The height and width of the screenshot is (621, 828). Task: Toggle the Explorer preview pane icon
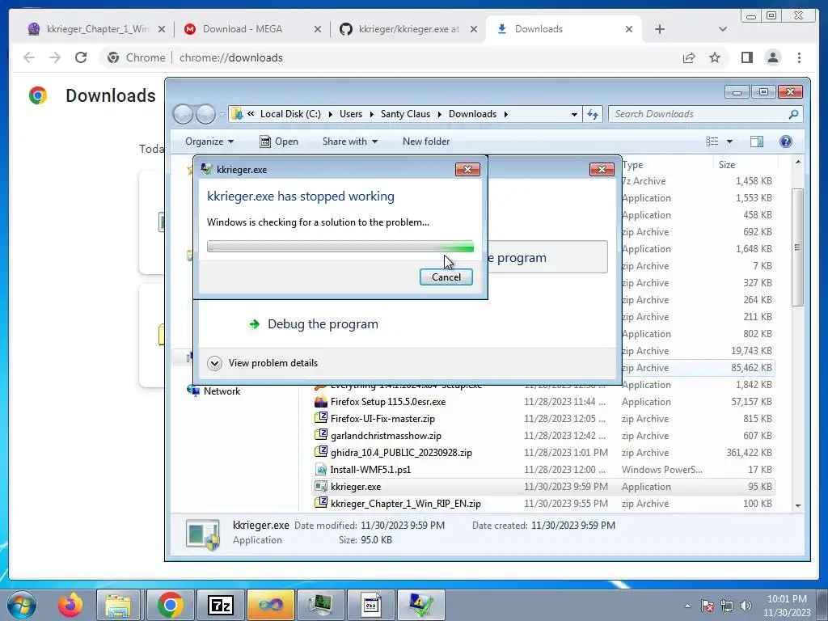click(757, 142)
